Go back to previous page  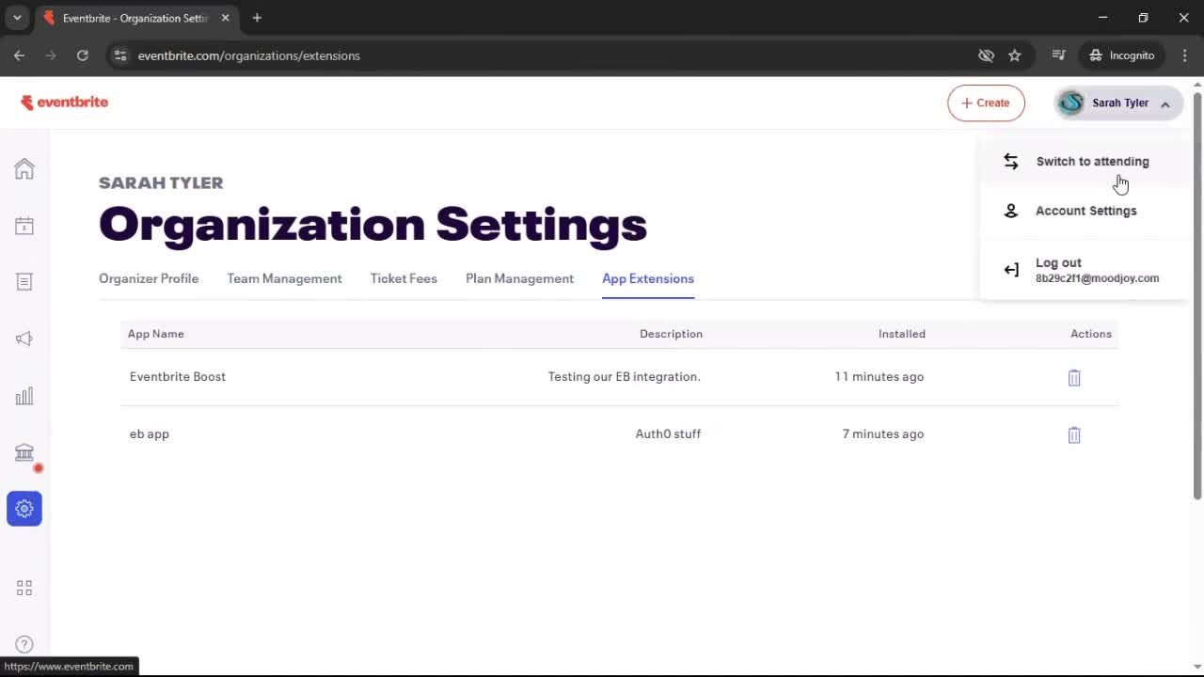(x=19, y=55)
